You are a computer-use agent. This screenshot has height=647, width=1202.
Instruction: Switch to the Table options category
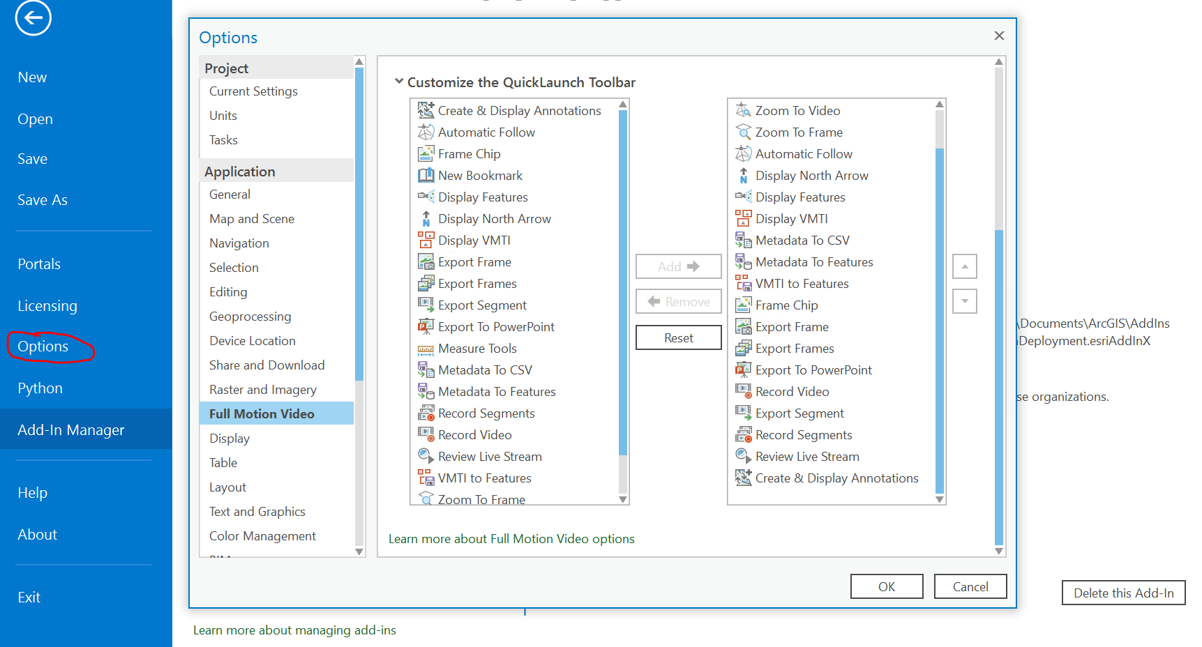[223, 462]
